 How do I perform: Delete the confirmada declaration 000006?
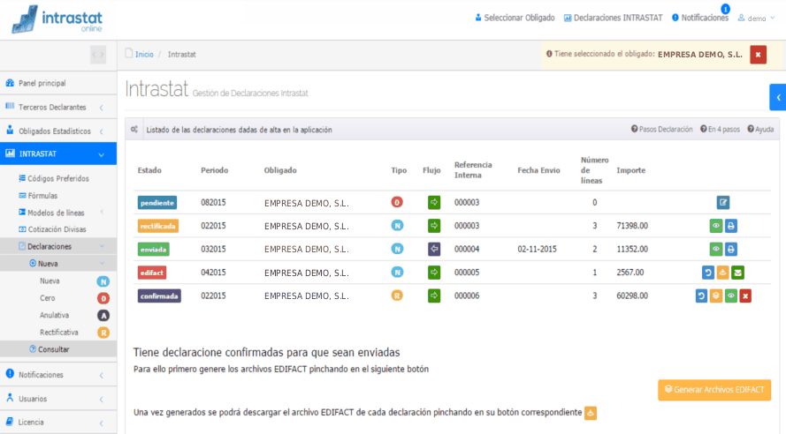(x=745, y=296)
